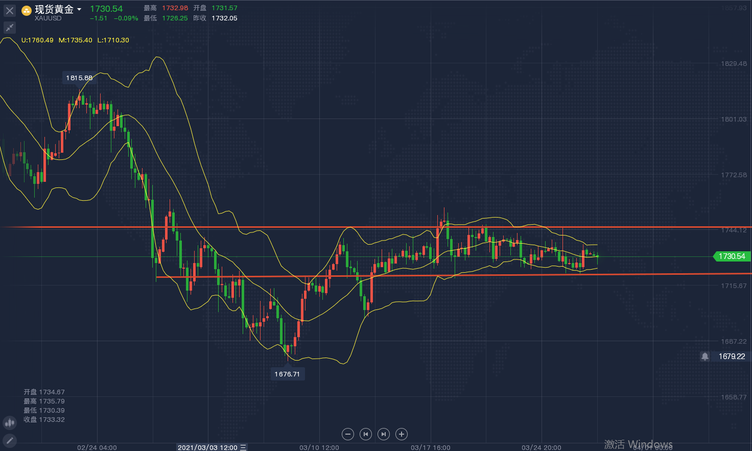Click the Bollinger band values U/M/L label
The image size is (752, 451).
(75, 40)
